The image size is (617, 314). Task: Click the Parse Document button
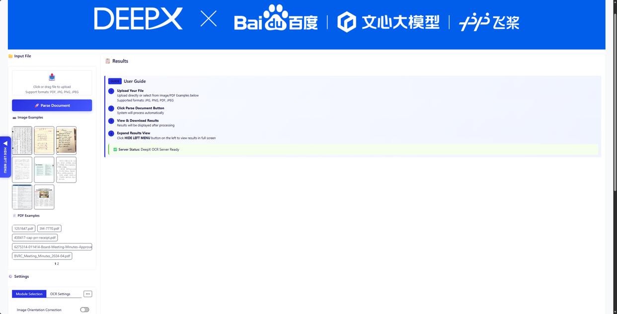point(52,105)
